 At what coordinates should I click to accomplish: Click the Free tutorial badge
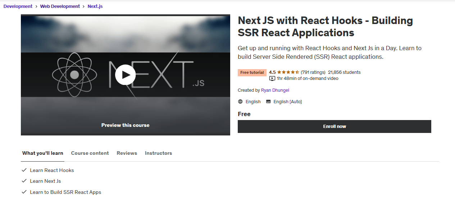pos(252,72)
